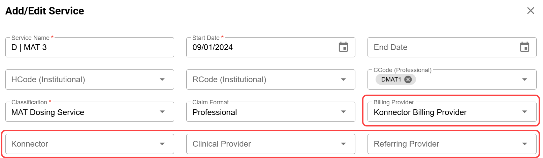
Task: Open the Start Date calendar picker
Action: click(x=343, y=47)
